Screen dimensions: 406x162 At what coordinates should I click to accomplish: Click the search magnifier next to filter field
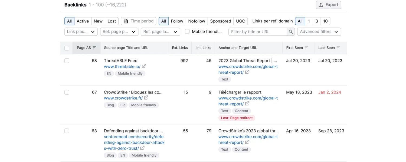tap(291, 32)
